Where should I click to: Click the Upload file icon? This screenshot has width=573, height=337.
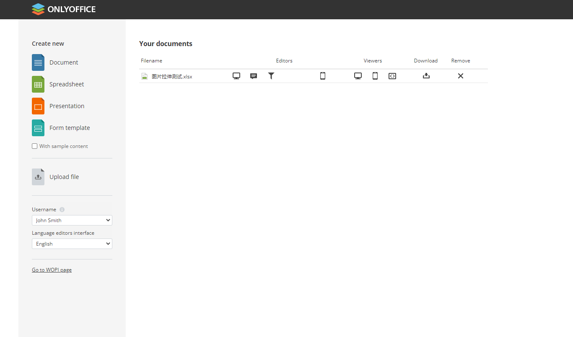coord(38,176)
